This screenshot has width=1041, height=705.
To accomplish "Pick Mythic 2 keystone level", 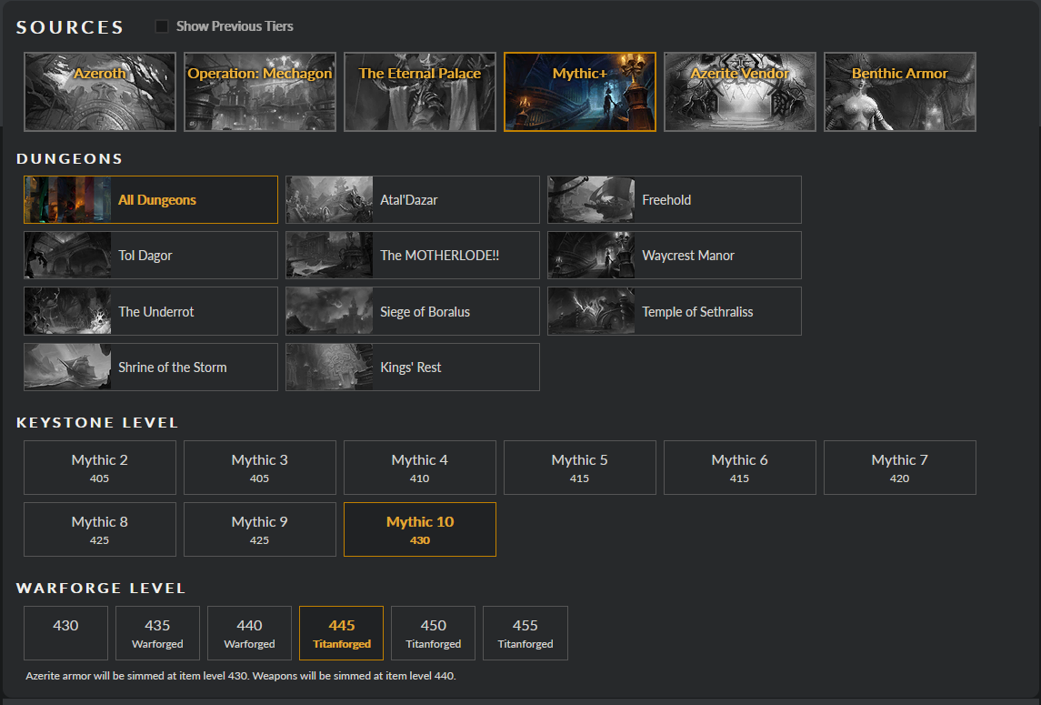I will tap(99, 467).
